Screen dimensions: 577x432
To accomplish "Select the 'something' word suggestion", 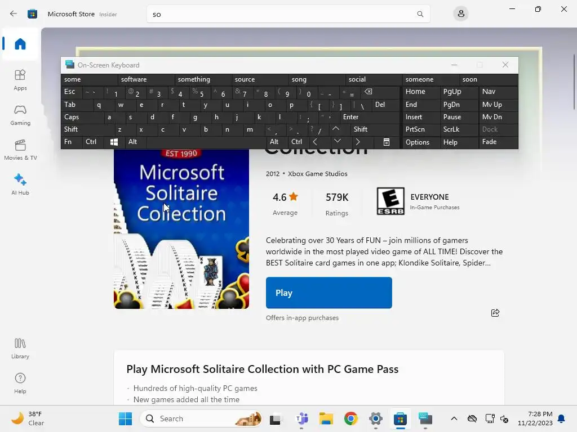I will tap(203, 79).
